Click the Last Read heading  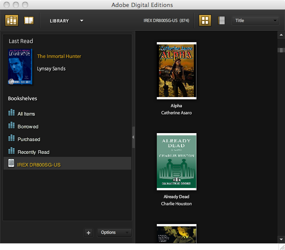point(21,41)
